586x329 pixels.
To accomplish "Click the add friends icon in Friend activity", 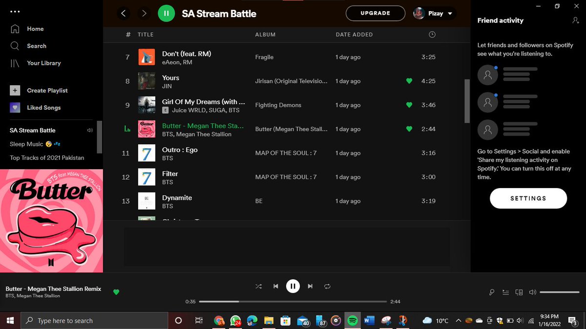I will [x=575, y=20].
